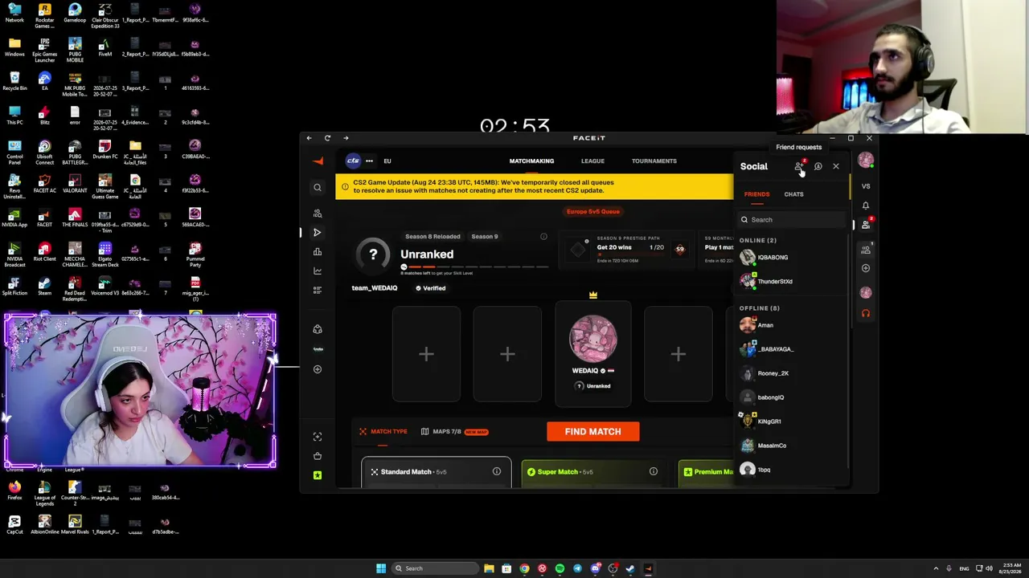The height and width of the screenshot is (578, 1029).
Task: Open the friends icon with the red badge
Action: point(866,225)
